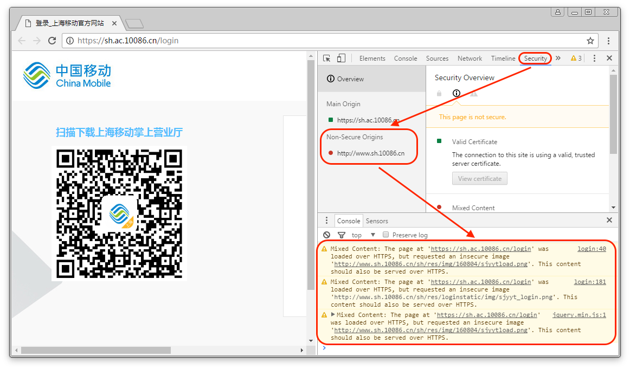This screenshot has height=369, width=630.
Task: Click the page horizontal scrollbar thumb
Action: click(x=95, y=350)
